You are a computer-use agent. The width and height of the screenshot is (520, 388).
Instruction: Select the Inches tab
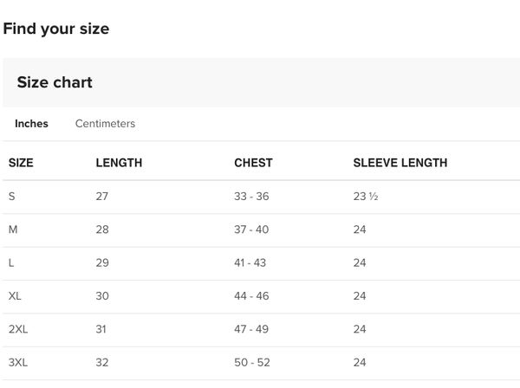pos(31,124)
